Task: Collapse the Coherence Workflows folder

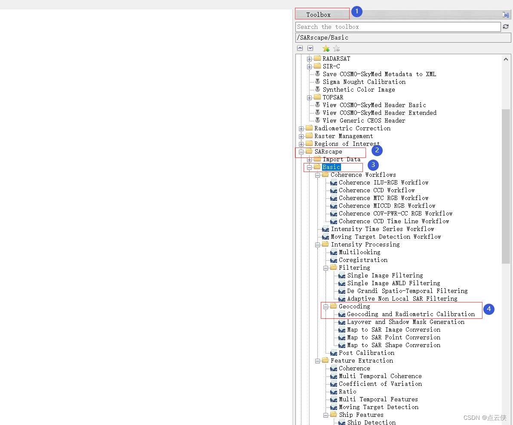Action: click(x=317, y=176)
